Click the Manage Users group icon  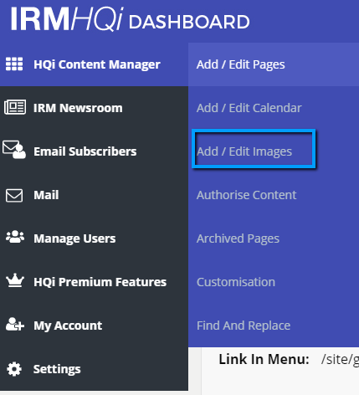tap(15, 237)
